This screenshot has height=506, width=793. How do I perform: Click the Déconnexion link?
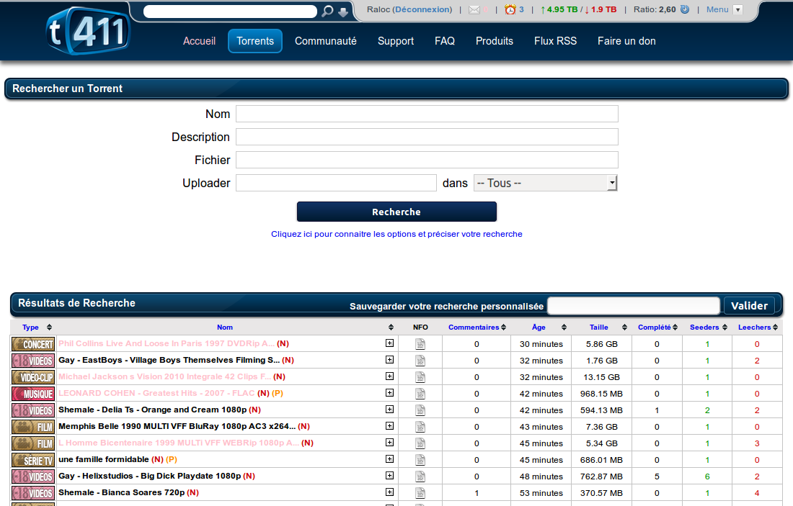tap(422, 9)
